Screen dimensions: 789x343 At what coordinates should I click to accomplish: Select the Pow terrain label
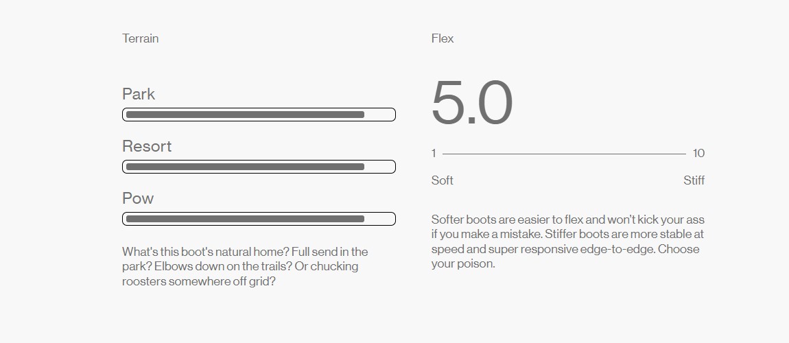[x=138, y=198]
